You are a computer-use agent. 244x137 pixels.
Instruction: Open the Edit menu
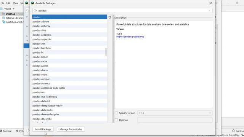click(x=8, y=3)
